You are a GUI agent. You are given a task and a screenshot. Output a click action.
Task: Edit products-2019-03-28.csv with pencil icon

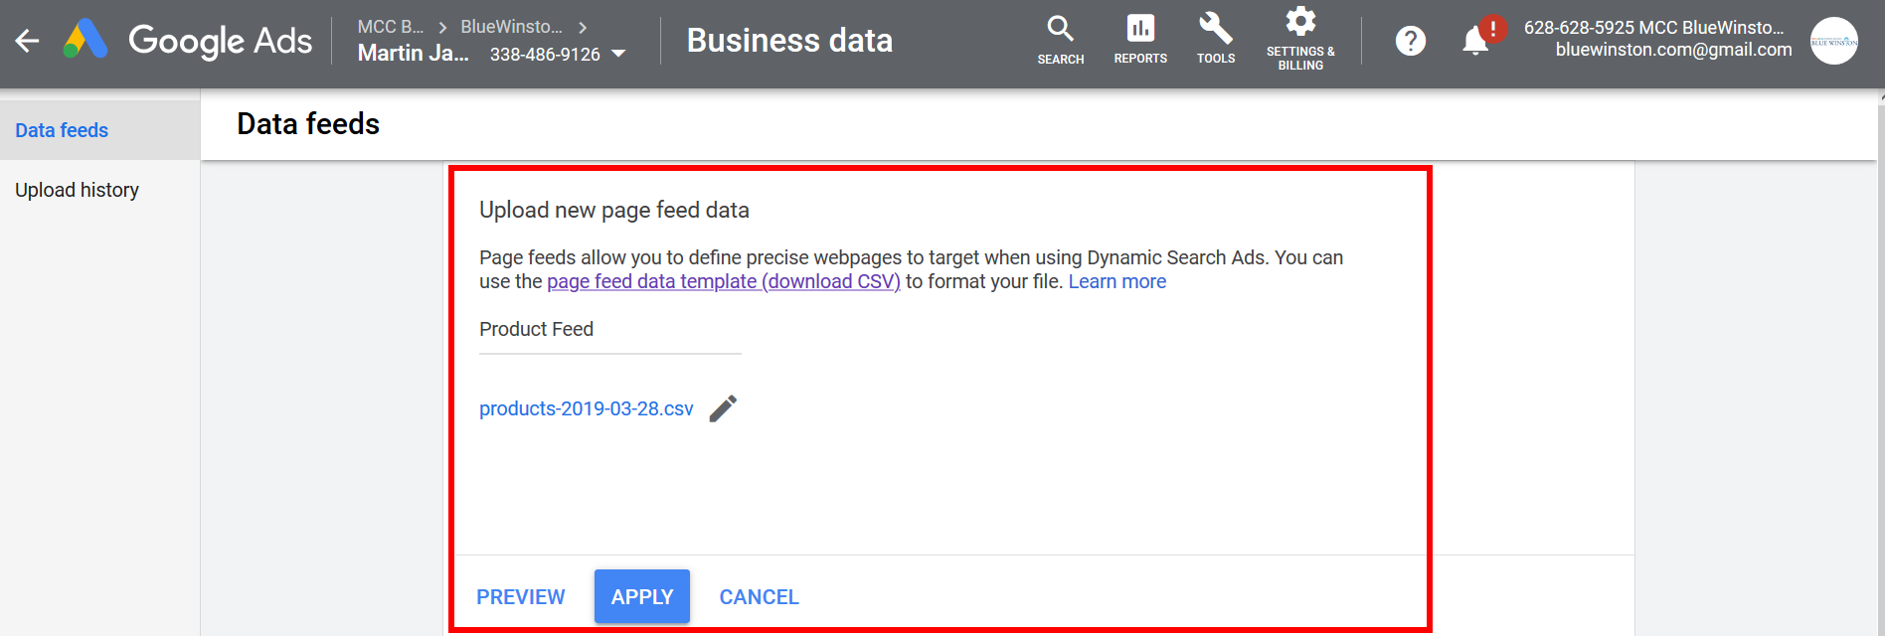coord(723,408)
